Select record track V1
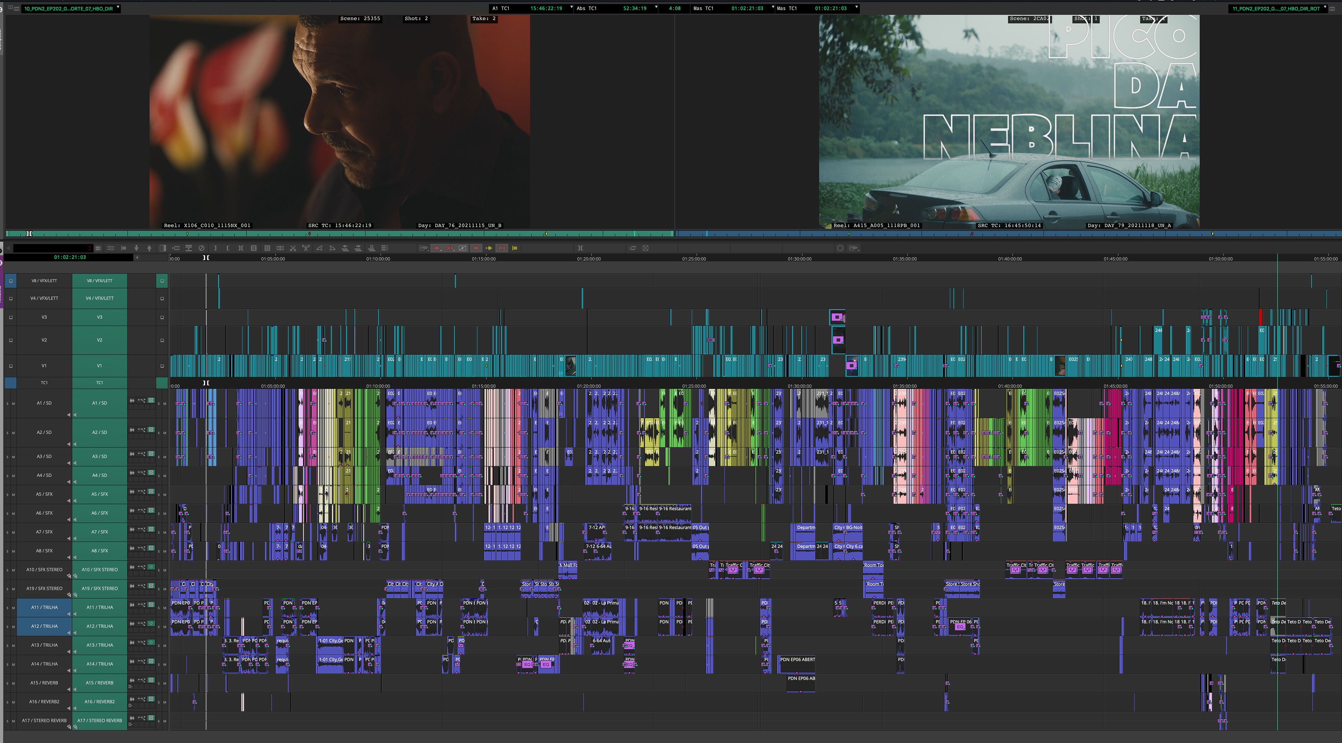The image size is (1342, 743). click(100, 366)
